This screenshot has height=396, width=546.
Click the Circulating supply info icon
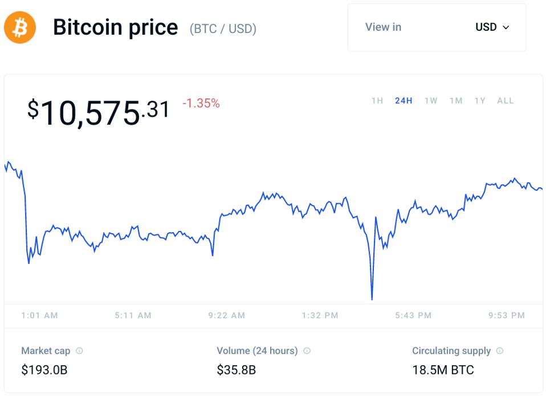point(500,350)
